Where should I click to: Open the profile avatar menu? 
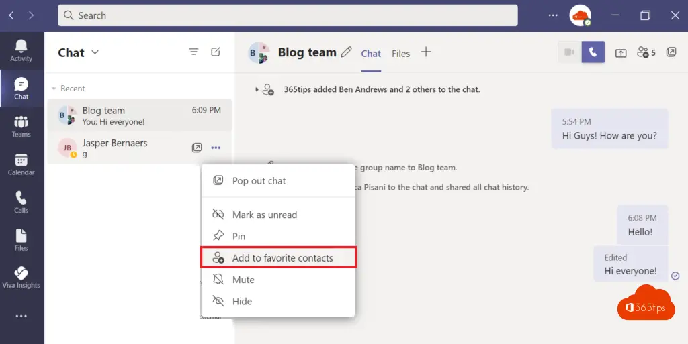580,15
